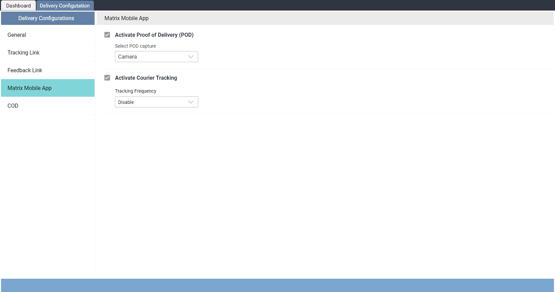Click the Tracking Frequency label

[135, 91]
